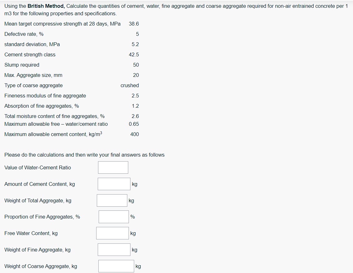The image size is (353, 273).
Task: Click the Weight of Fine Aggregate input field
Action: pyautogui.click(x=114, y=249)
